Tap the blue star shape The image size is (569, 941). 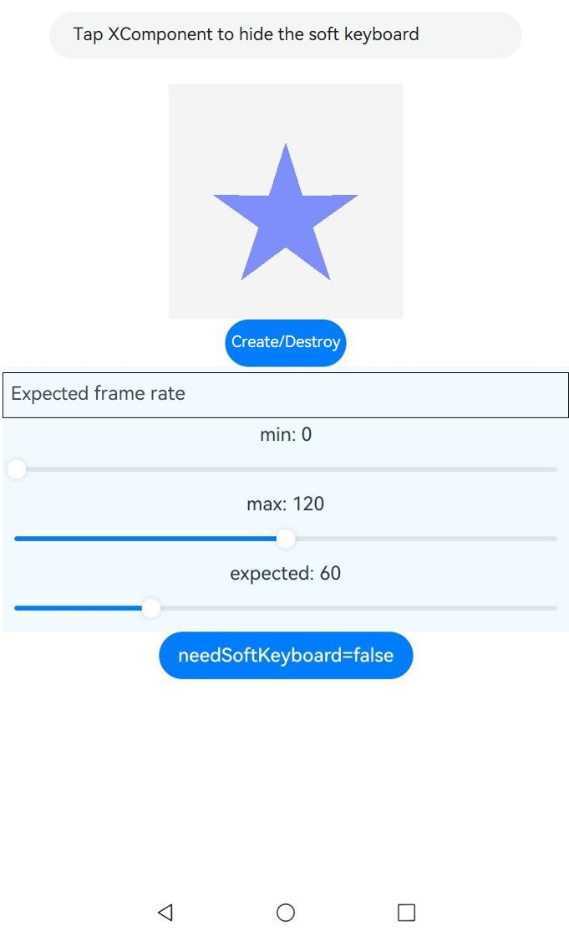click(x=286, y=213)
